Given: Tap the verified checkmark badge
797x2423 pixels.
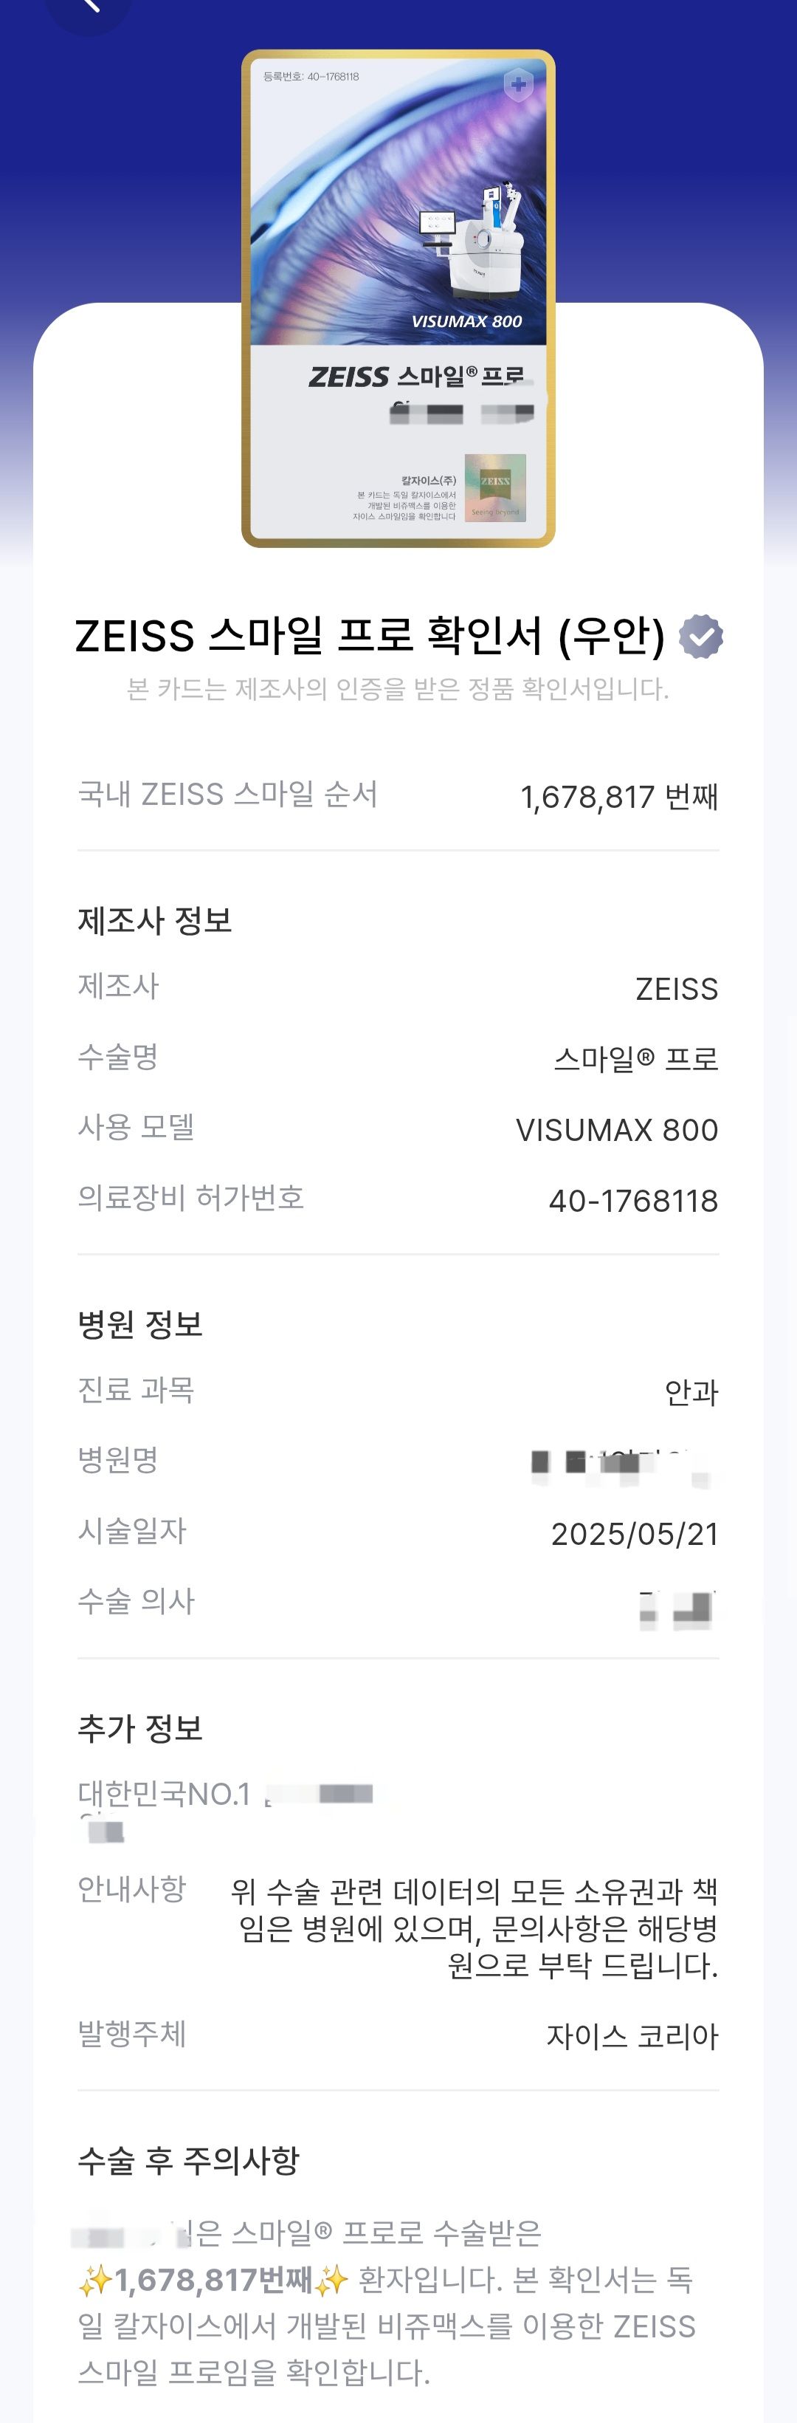Looking at the screenshot, I should tap(701, 637).
